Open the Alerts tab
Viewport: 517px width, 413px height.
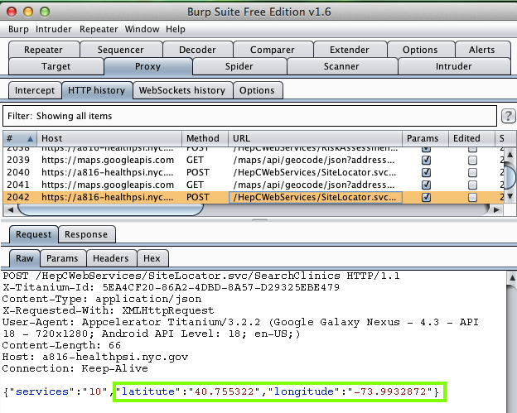[482, 50]
